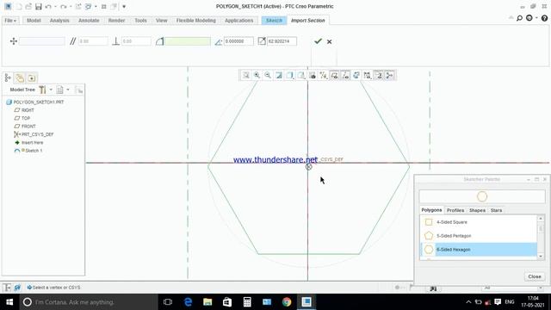Click the green rotate reference field

188,41
